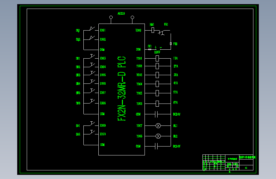
Task: Pick the SA1 switch contact symbol
Action: (92, 124)
